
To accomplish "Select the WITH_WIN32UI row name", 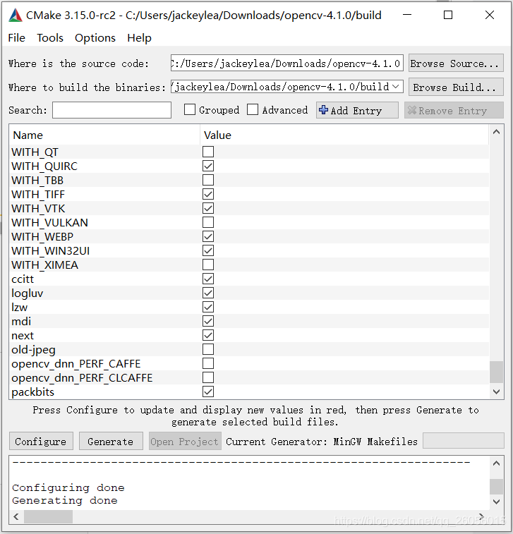I will (x=50, y=250).
